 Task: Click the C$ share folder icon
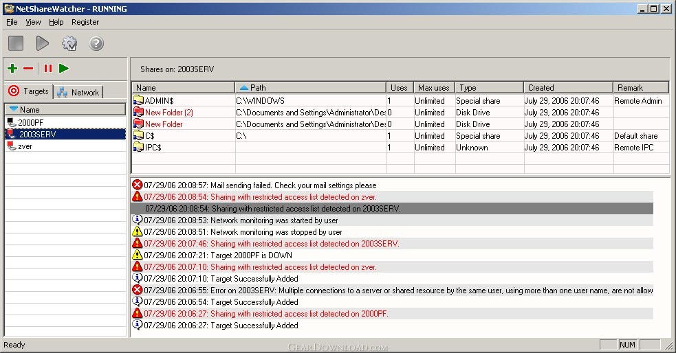(138, 135)
